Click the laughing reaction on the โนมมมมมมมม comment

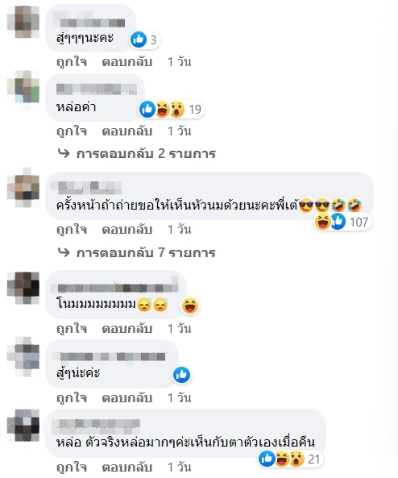(x=190, y=306)
